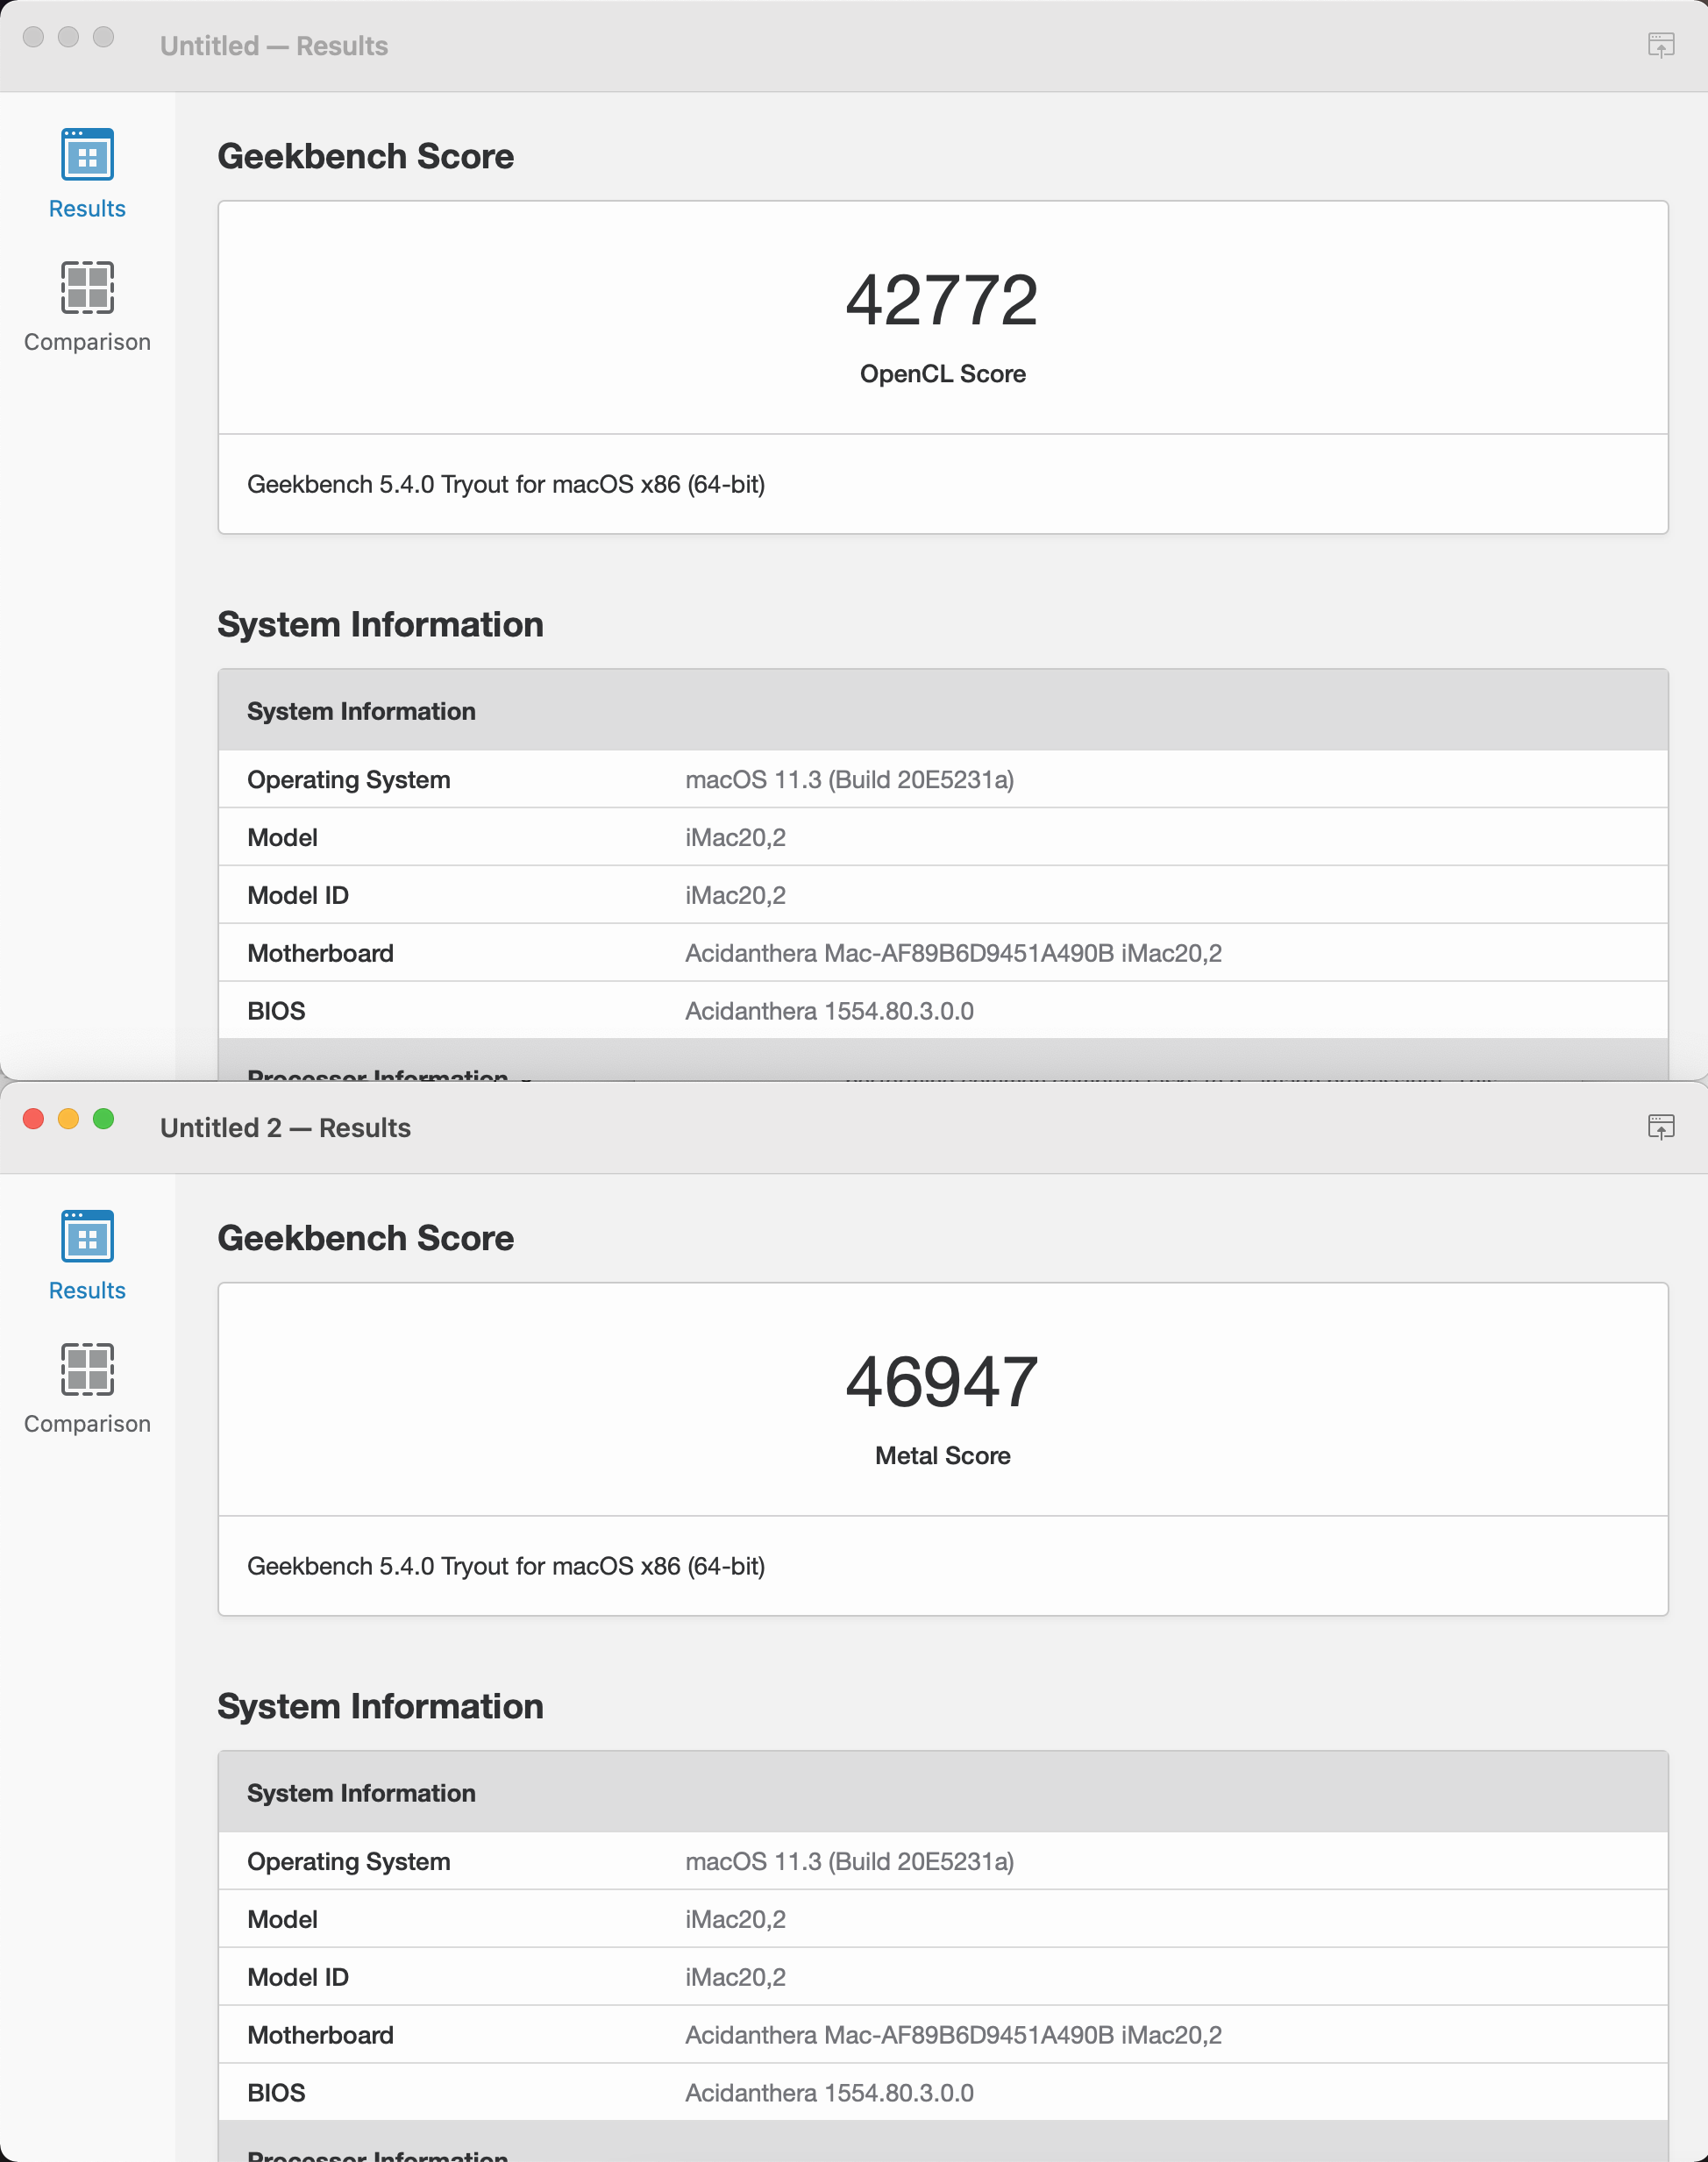Select Motherboard value in the OpenCL window

[952, 953]
